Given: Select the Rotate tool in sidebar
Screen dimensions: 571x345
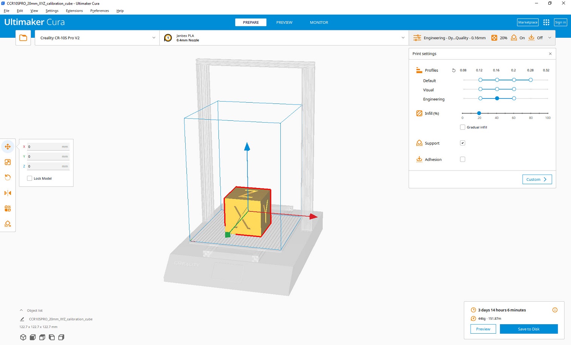Looking at the screenshot, I should coord(8,177).
